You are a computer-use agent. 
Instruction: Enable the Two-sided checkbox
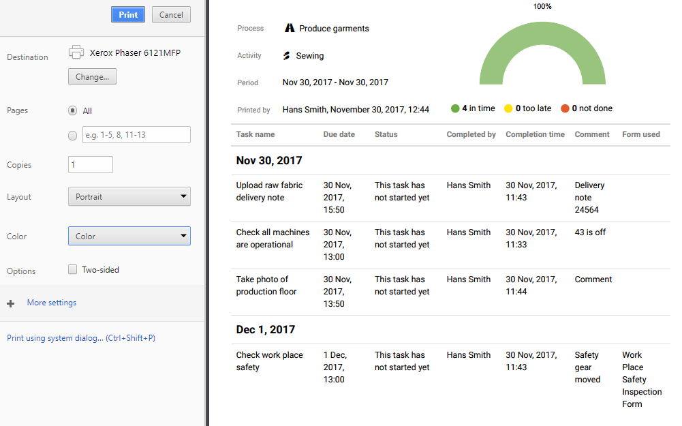[73, 269]
